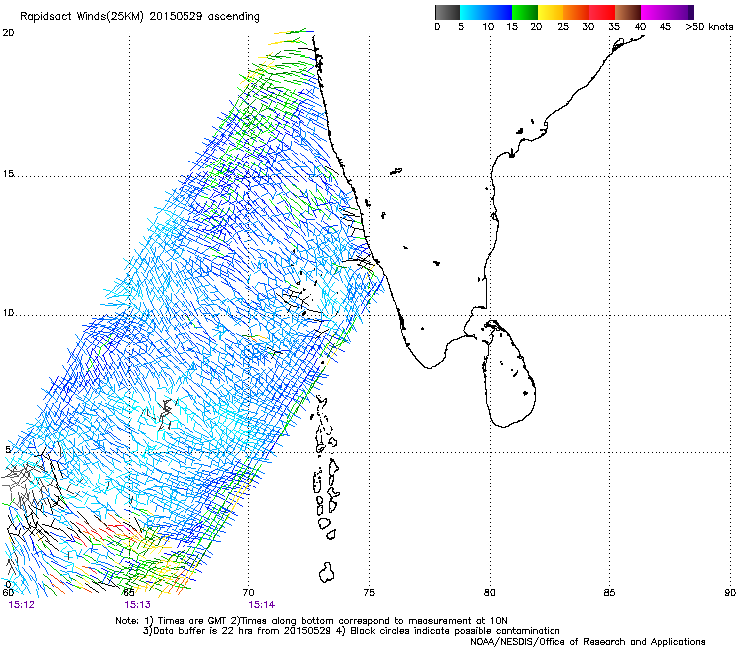Click the cyan 5-10 knots color segment

click(x=473, y=12)
